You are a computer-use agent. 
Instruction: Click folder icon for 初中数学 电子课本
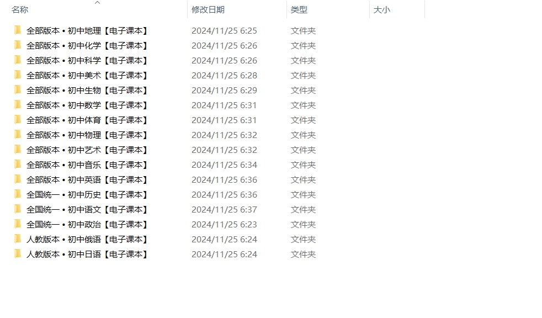tap(18, 105)
